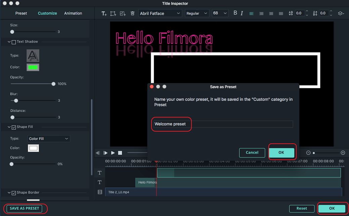The height and width of the screenshot is (216, 349).
Task: Play the title preview
Action: tap(113, 153)
